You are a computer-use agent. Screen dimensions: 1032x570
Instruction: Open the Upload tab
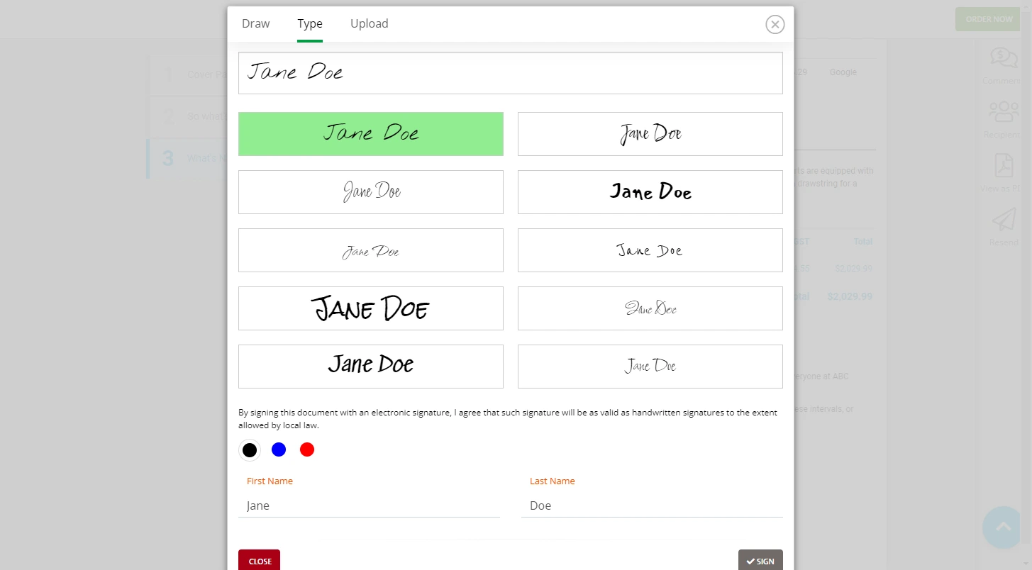coord(369,23)
